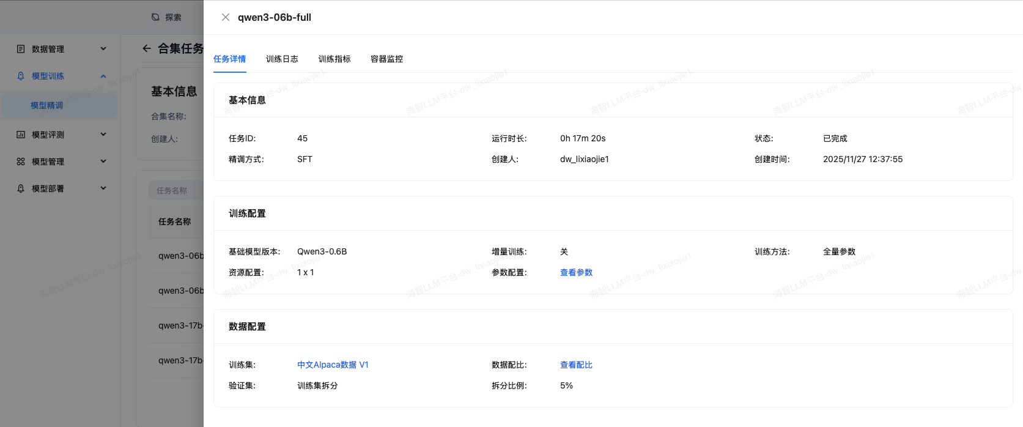1023x427 pixels.
Task: Open the 查看参数 link
Action: [576, 272]
